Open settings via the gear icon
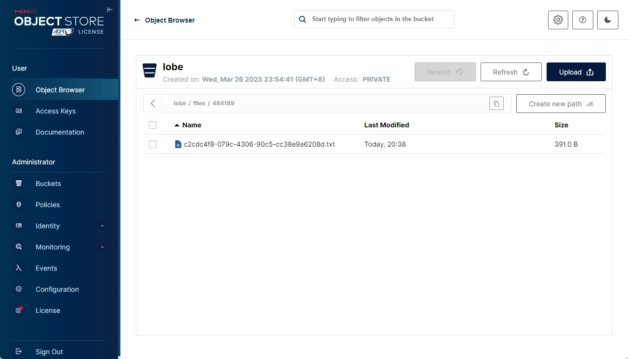 coord(558,20)
